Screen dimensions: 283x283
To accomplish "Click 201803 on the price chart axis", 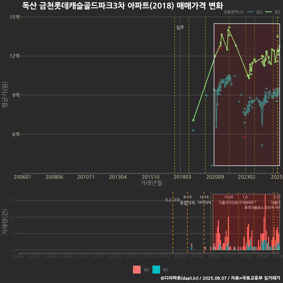I will click(x=182, y=177).
